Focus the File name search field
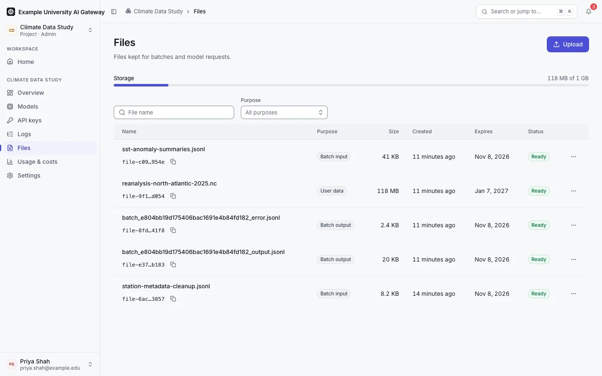The image size is (602, 376). [x=174, y=112]
